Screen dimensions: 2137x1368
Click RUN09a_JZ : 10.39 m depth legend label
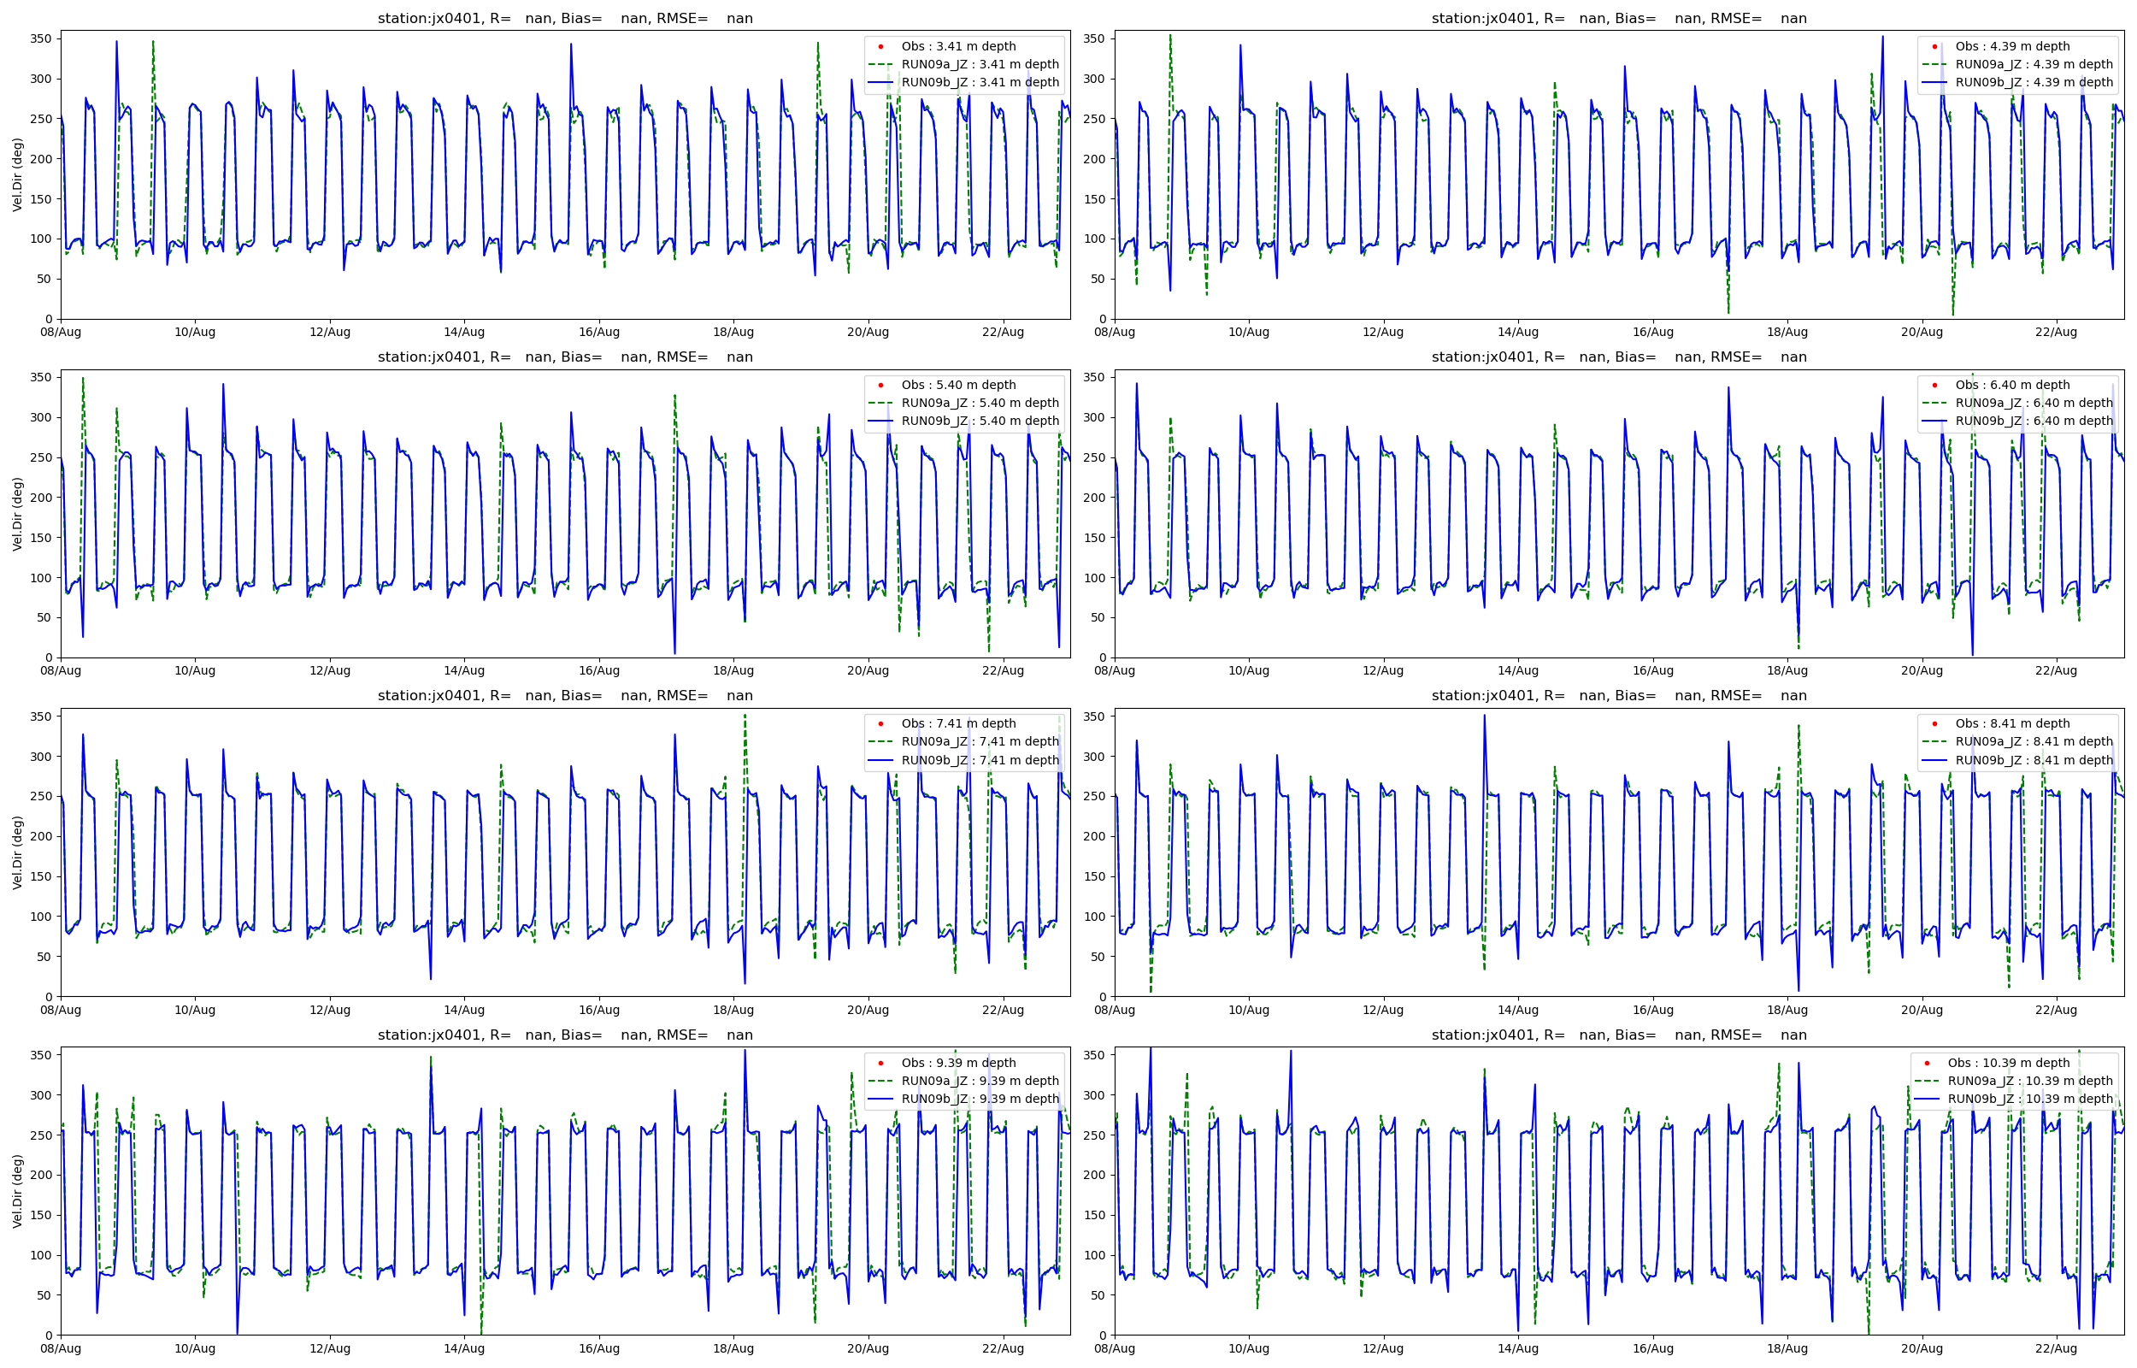point(2030,1081)
